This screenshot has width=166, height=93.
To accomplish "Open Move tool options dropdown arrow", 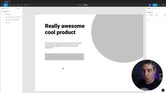I will click(7, 5).
